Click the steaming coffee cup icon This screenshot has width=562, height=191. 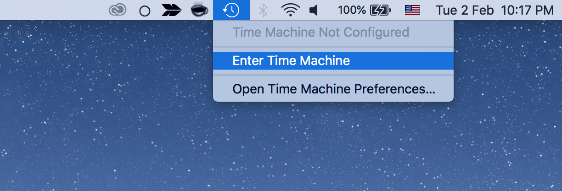[x=200, y=10]
